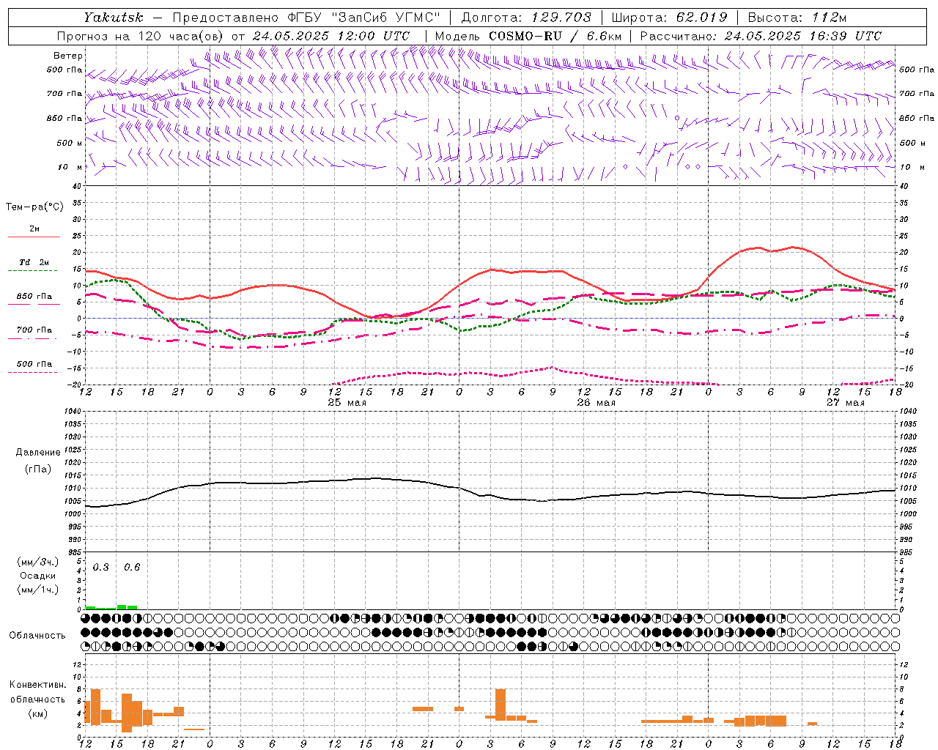Image resolution: width=938 pixels, height=750 pixels.
Task: Click the 25 мая date label
Action: [347, 402]
